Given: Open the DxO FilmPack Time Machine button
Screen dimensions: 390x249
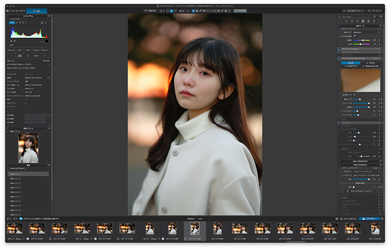Looking at the screenshot, I should click(x=360, y=191).
